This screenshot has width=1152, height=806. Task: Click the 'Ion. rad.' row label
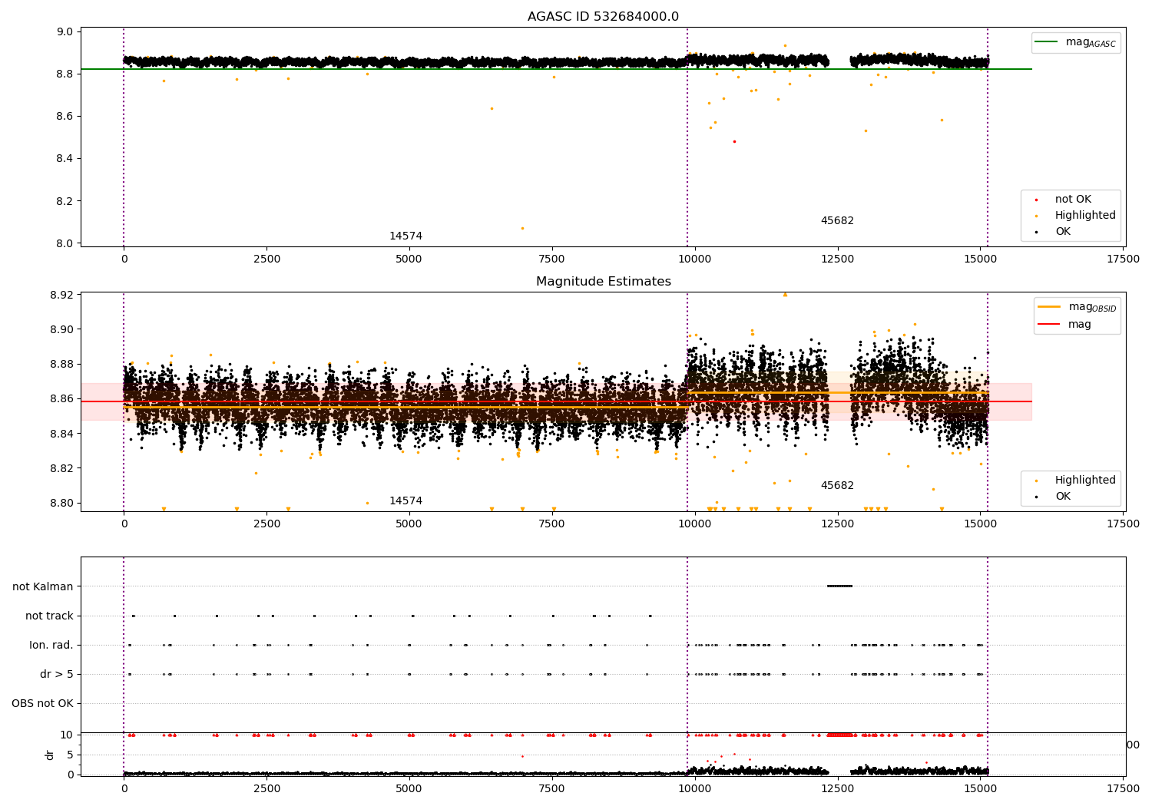coord(51,645)
